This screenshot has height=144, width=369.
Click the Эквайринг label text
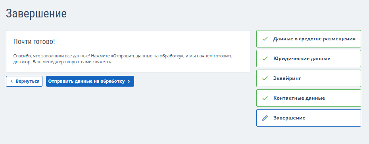(287, 78)
